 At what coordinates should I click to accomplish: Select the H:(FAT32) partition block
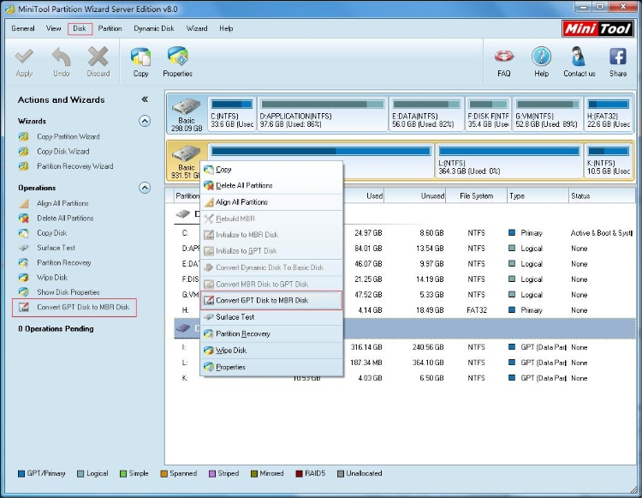tap(609, 114)
